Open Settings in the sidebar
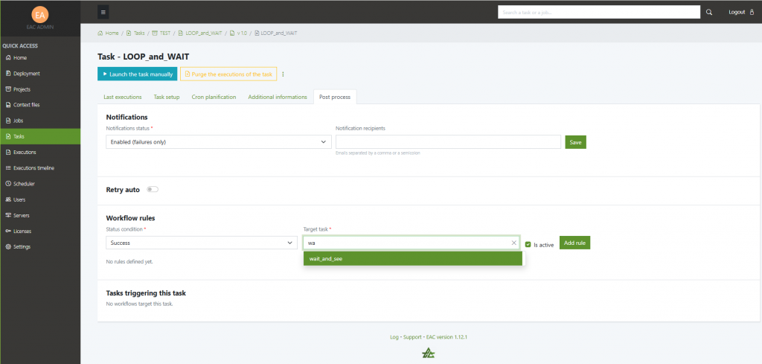The image size is (762, 364). coord(40,246)
